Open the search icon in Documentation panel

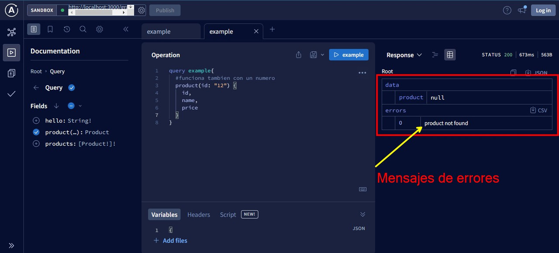tap(83, 29)
